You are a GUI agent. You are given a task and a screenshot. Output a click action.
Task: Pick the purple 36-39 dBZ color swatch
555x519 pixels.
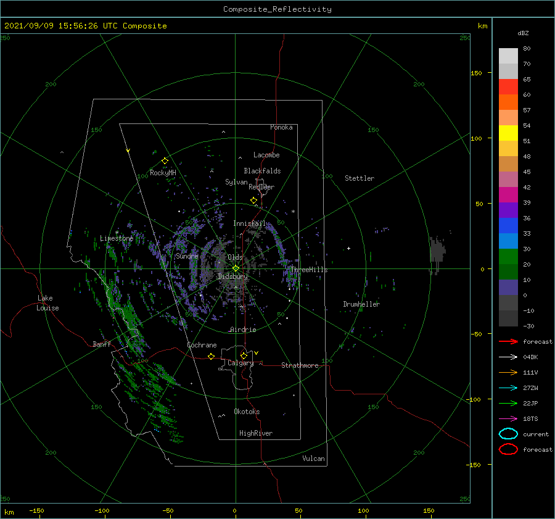pyautogui.click(x=508, y=210)
